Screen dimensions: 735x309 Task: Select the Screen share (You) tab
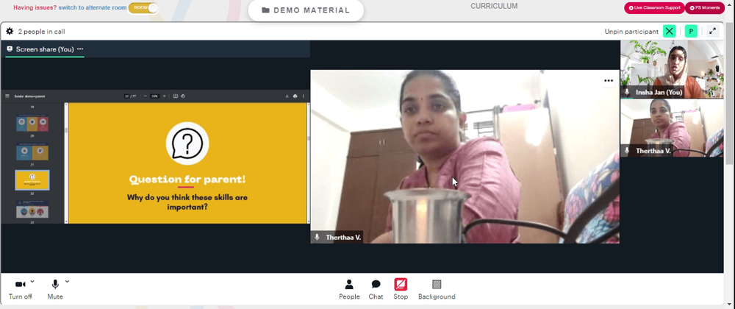pyautogui.click(x=45, y=49)
